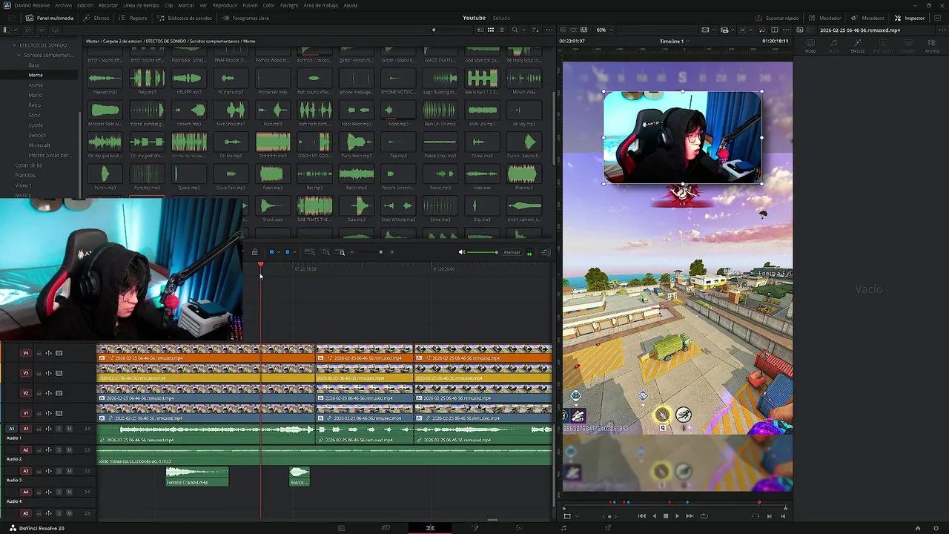Image resolution: width=949 pixels, height=534 pixels.
Task: Switch to inspector Efectos tab
Action: tap(858, 46)
